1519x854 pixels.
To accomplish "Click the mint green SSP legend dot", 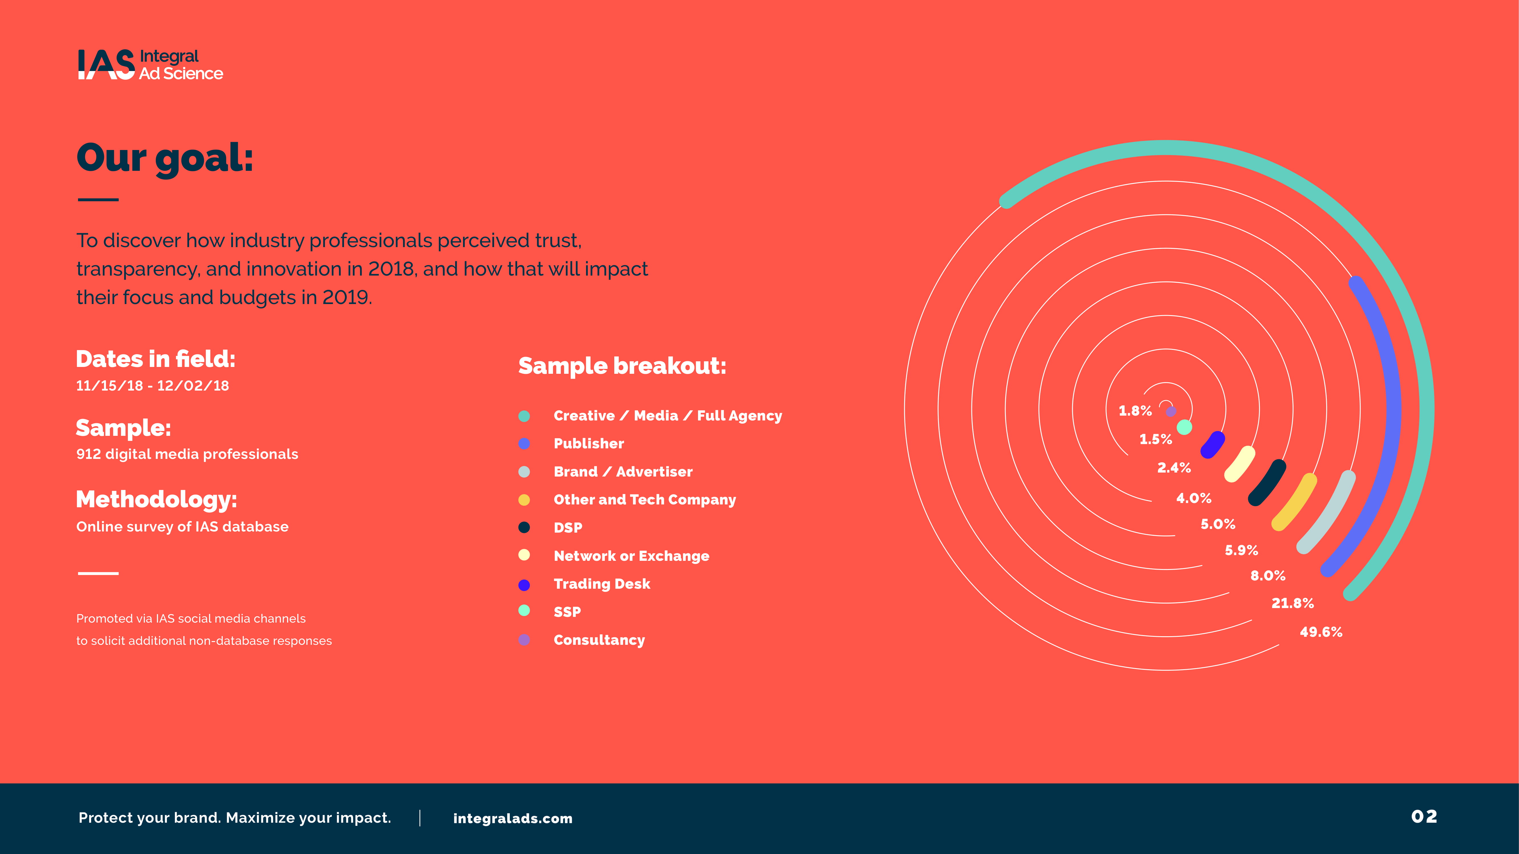I will tap(524, 611).
